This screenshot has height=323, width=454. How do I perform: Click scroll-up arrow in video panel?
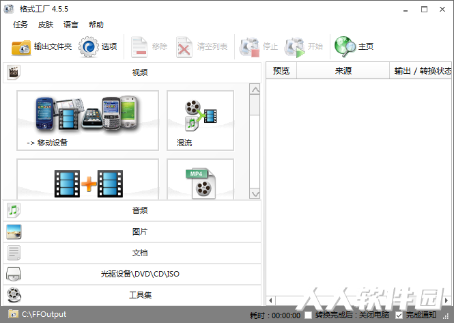tap(255, 89)
